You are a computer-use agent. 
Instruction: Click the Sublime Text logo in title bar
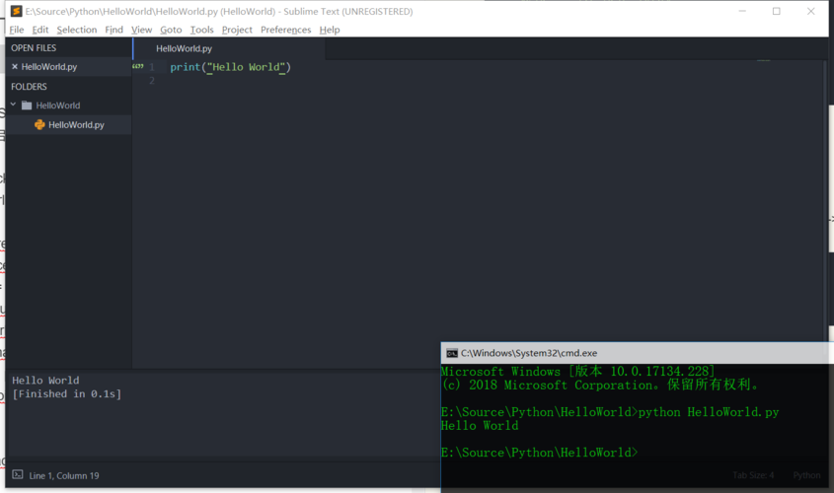point(16,12)
